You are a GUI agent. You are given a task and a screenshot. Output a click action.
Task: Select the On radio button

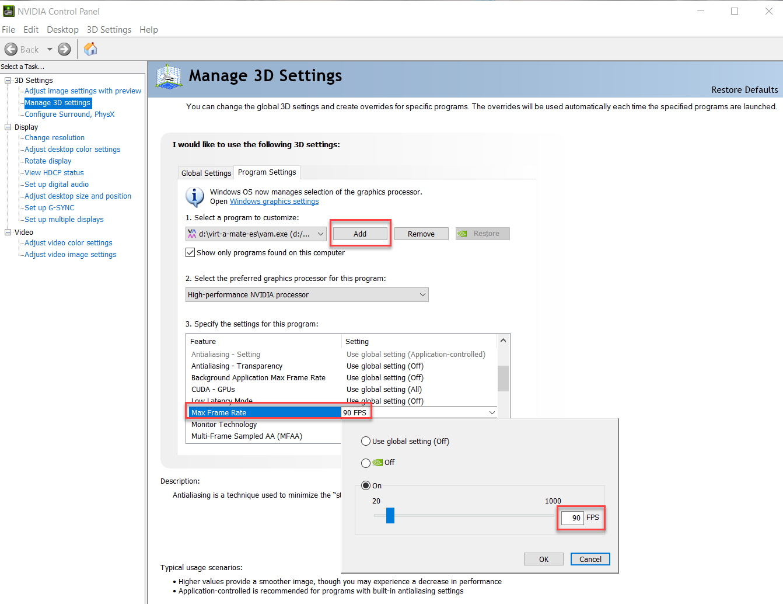click(366, 485)
